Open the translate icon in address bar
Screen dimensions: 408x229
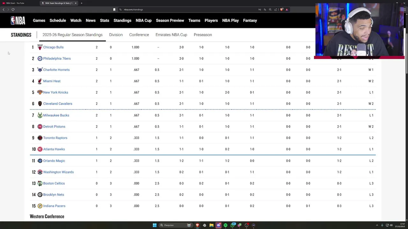tap(265, 10)
